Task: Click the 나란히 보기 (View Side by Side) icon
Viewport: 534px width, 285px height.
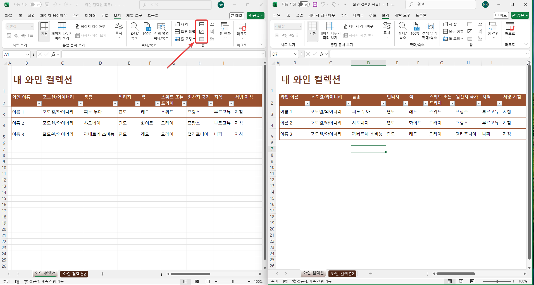Action: 212,24
